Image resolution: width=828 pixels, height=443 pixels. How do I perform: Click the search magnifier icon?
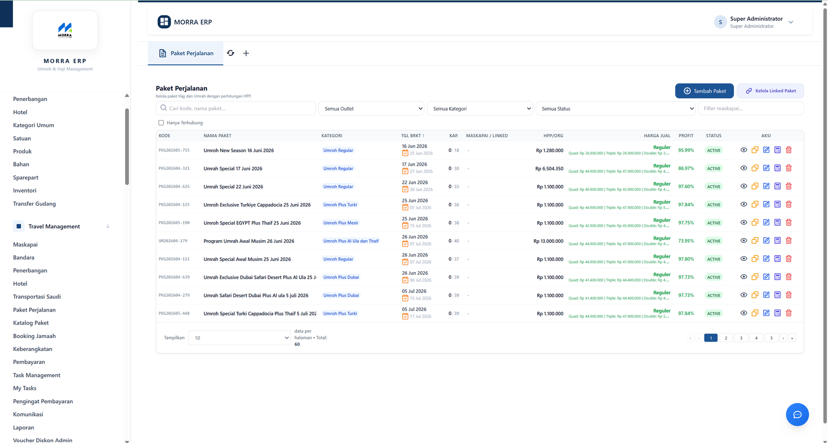click(164, 108)
